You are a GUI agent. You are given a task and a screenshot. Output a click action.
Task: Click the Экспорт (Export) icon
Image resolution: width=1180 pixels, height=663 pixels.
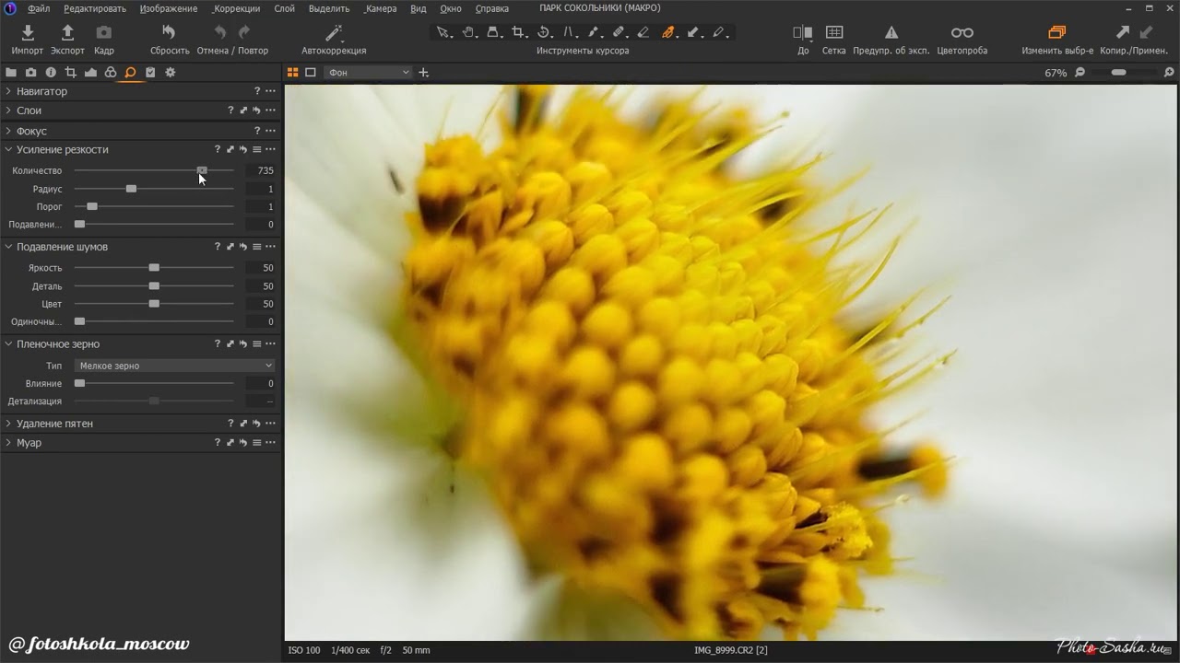67,33
